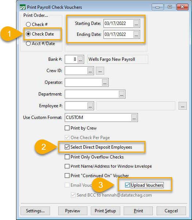The image size is (192, 220).
Task: Open Print Setup dialog
Action: click(105, 211)
